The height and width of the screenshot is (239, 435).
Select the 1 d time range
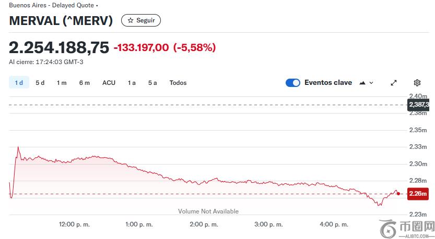(x=19, y=83)
